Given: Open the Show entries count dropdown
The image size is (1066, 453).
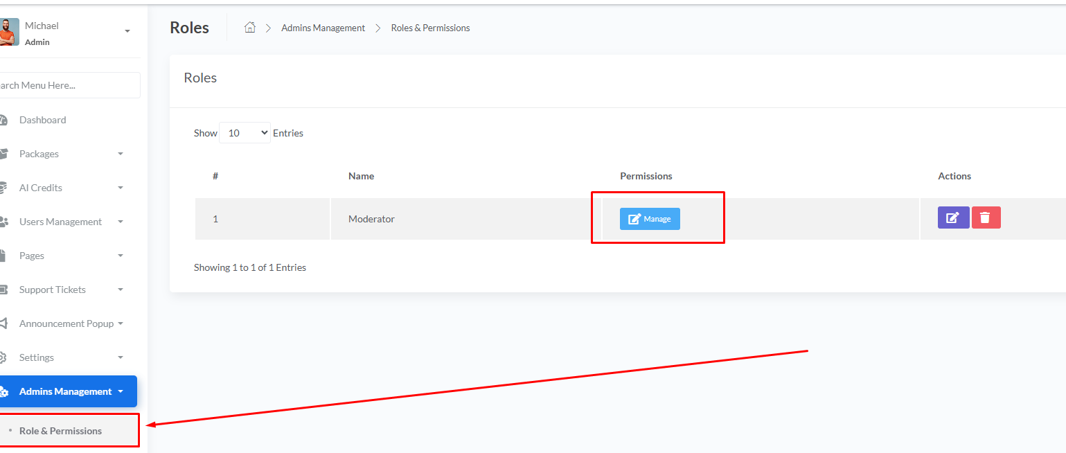Looking at the screenshot, I should coord(245,133).
